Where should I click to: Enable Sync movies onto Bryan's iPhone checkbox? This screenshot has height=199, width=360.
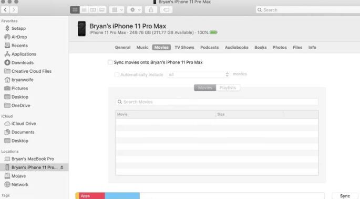110,62
